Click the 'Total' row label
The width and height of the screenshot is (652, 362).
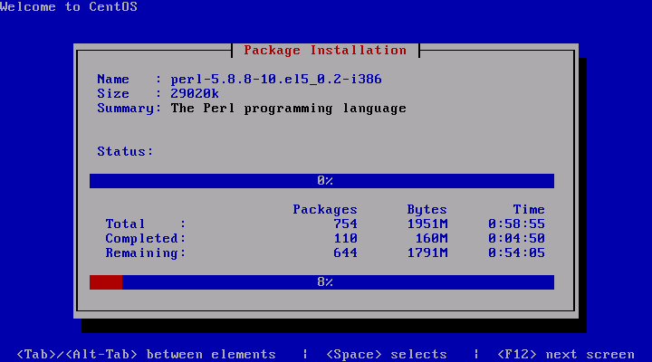coord(125,224)
